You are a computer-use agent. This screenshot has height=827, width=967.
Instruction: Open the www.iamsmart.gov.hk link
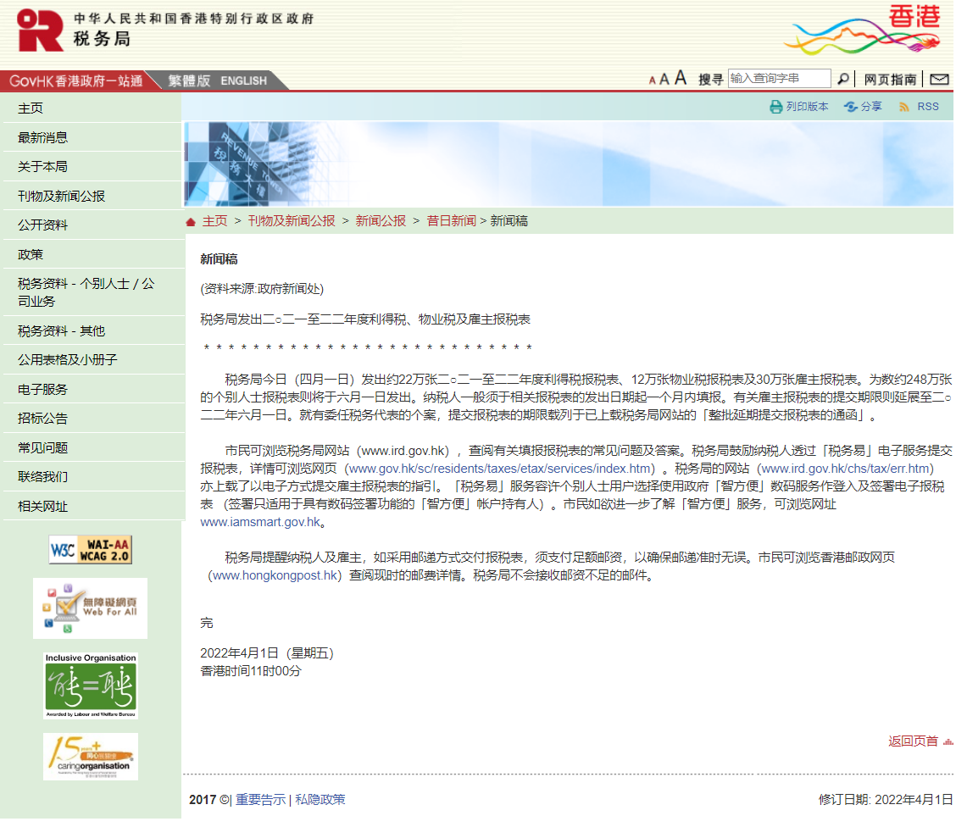tap(260, 522)
